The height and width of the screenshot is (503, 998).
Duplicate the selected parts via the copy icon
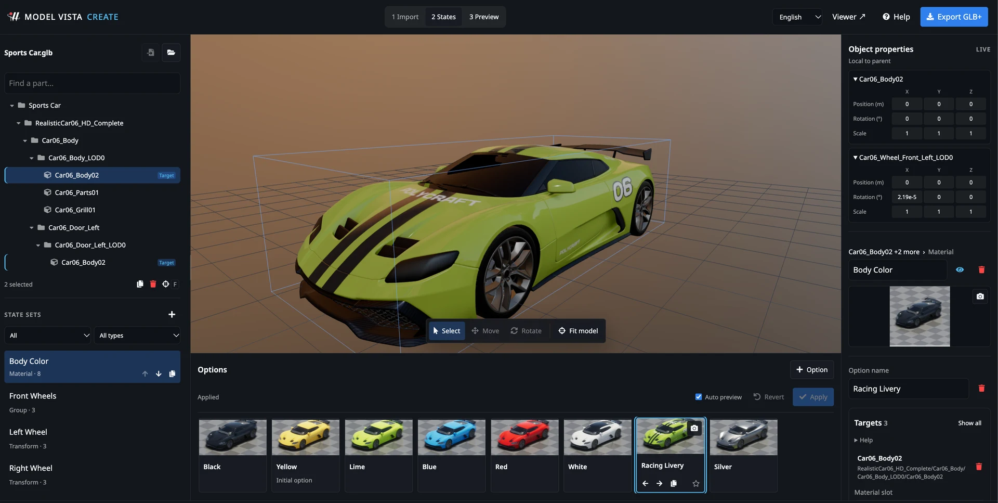pos(140,284)
